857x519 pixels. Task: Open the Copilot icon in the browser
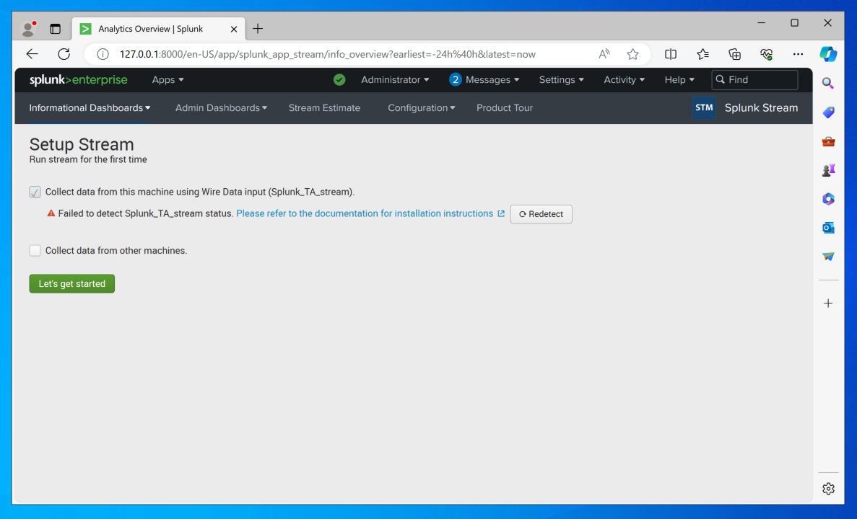(x=828, y=54)
